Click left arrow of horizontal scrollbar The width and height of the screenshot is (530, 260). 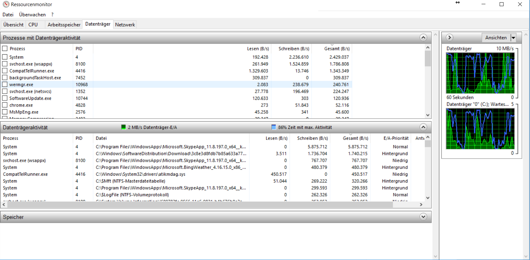coord(4,204)
